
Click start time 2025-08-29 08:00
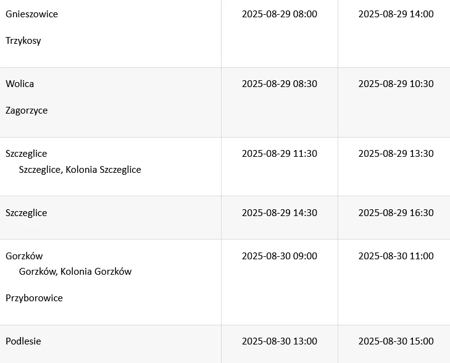(x=280, y=14)
